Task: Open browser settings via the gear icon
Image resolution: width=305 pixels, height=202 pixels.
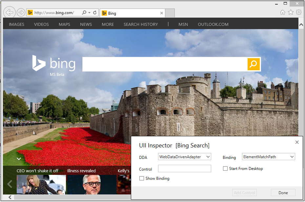Action: point(298,12)
